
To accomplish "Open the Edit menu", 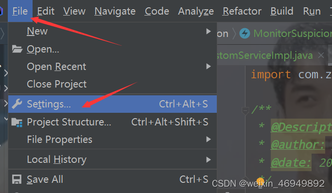I will pyautogui.click(x=46, y=11).
